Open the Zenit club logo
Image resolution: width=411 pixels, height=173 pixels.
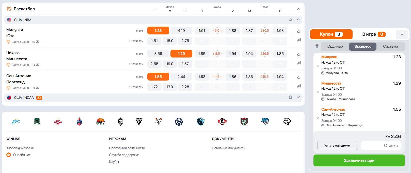click(x=16, y=122)
